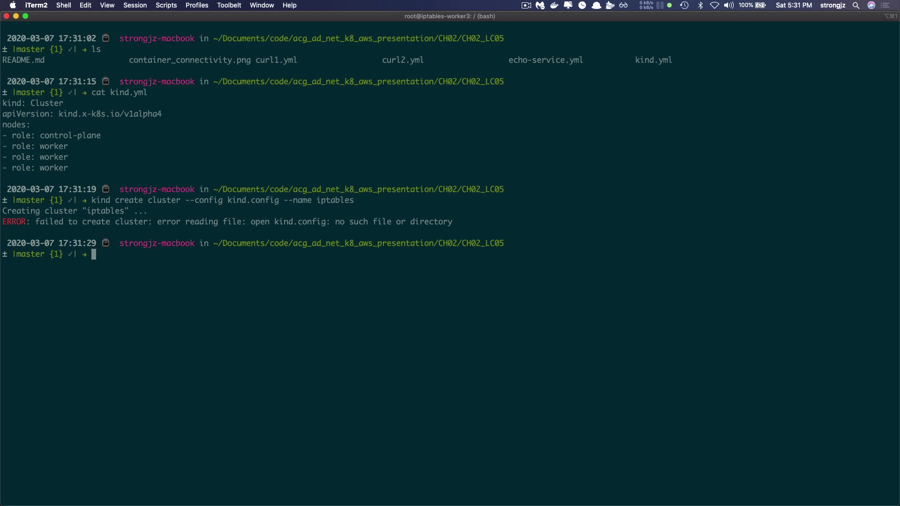This screenshot has width=900, height=506.
Task: Open the Scripts menu
Action: (166, 5)
